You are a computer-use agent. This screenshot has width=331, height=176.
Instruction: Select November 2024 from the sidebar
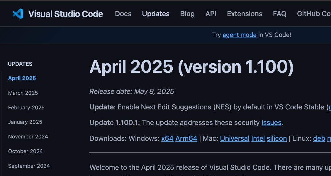tap(28, 136)
